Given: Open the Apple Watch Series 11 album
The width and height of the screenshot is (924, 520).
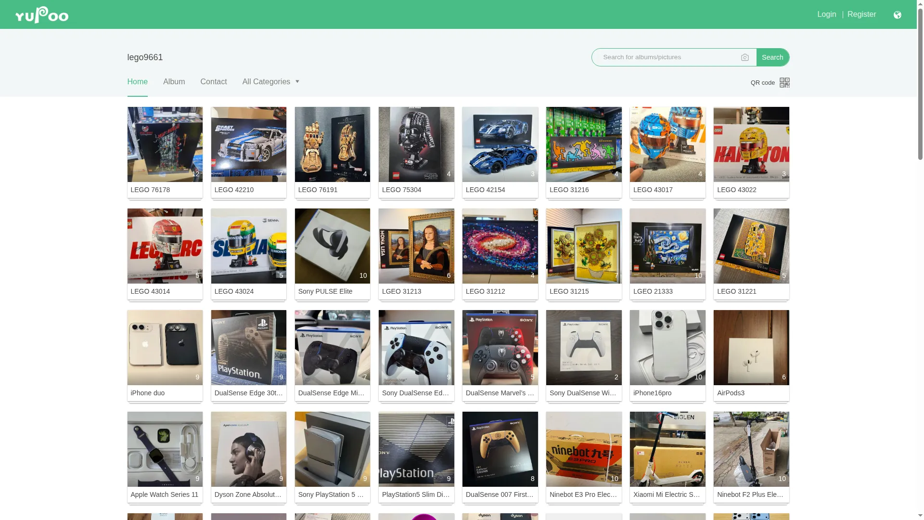Looking at the screenshot, I should coord(165,449).
